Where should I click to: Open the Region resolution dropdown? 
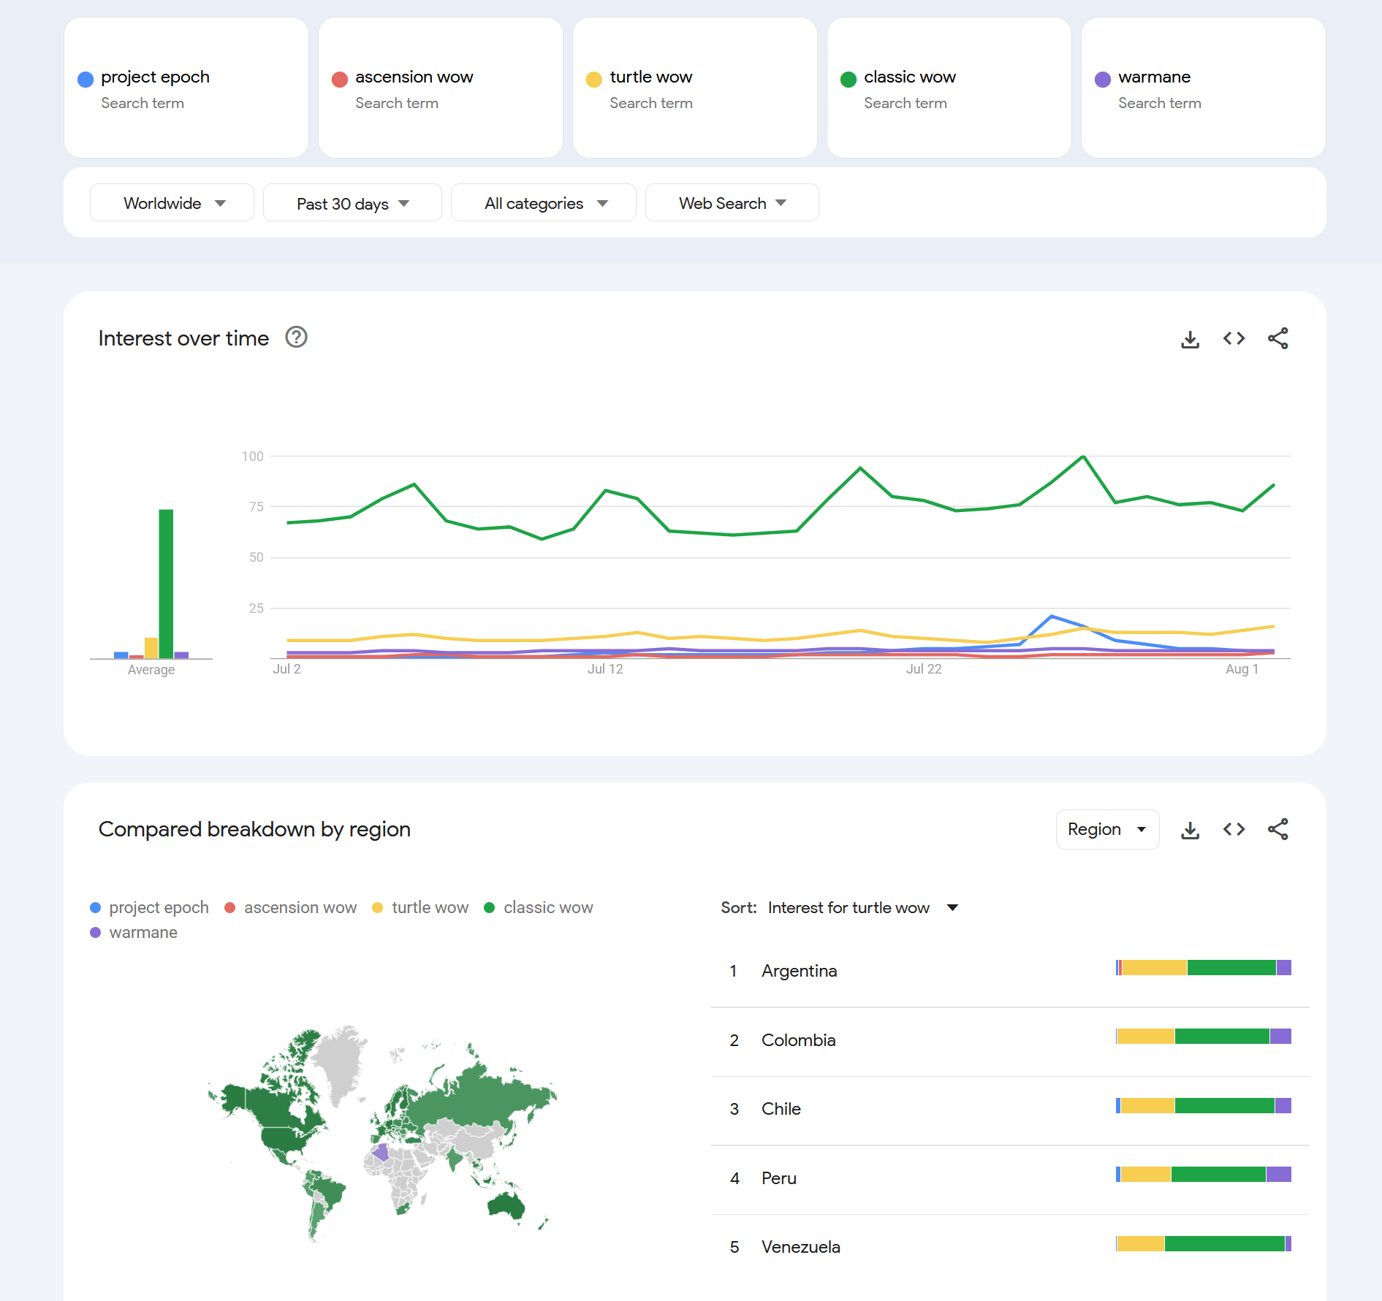(1107, 829)
